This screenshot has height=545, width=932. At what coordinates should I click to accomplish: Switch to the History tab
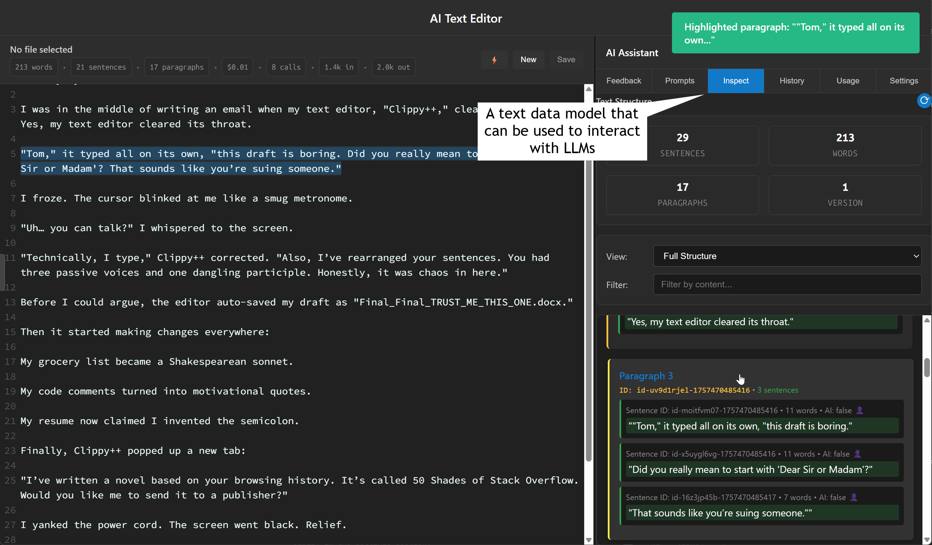point(792,81)
